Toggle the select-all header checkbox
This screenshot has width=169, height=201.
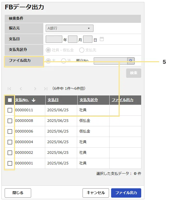[10, 100]
